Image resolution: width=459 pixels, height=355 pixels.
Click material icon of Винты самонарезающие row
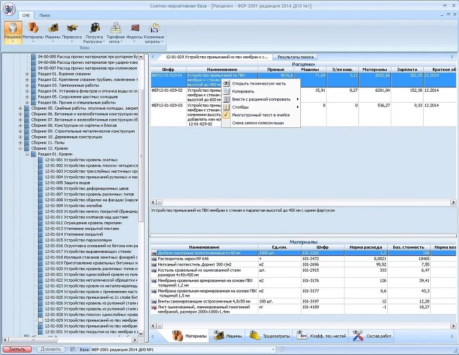point(154,301)
